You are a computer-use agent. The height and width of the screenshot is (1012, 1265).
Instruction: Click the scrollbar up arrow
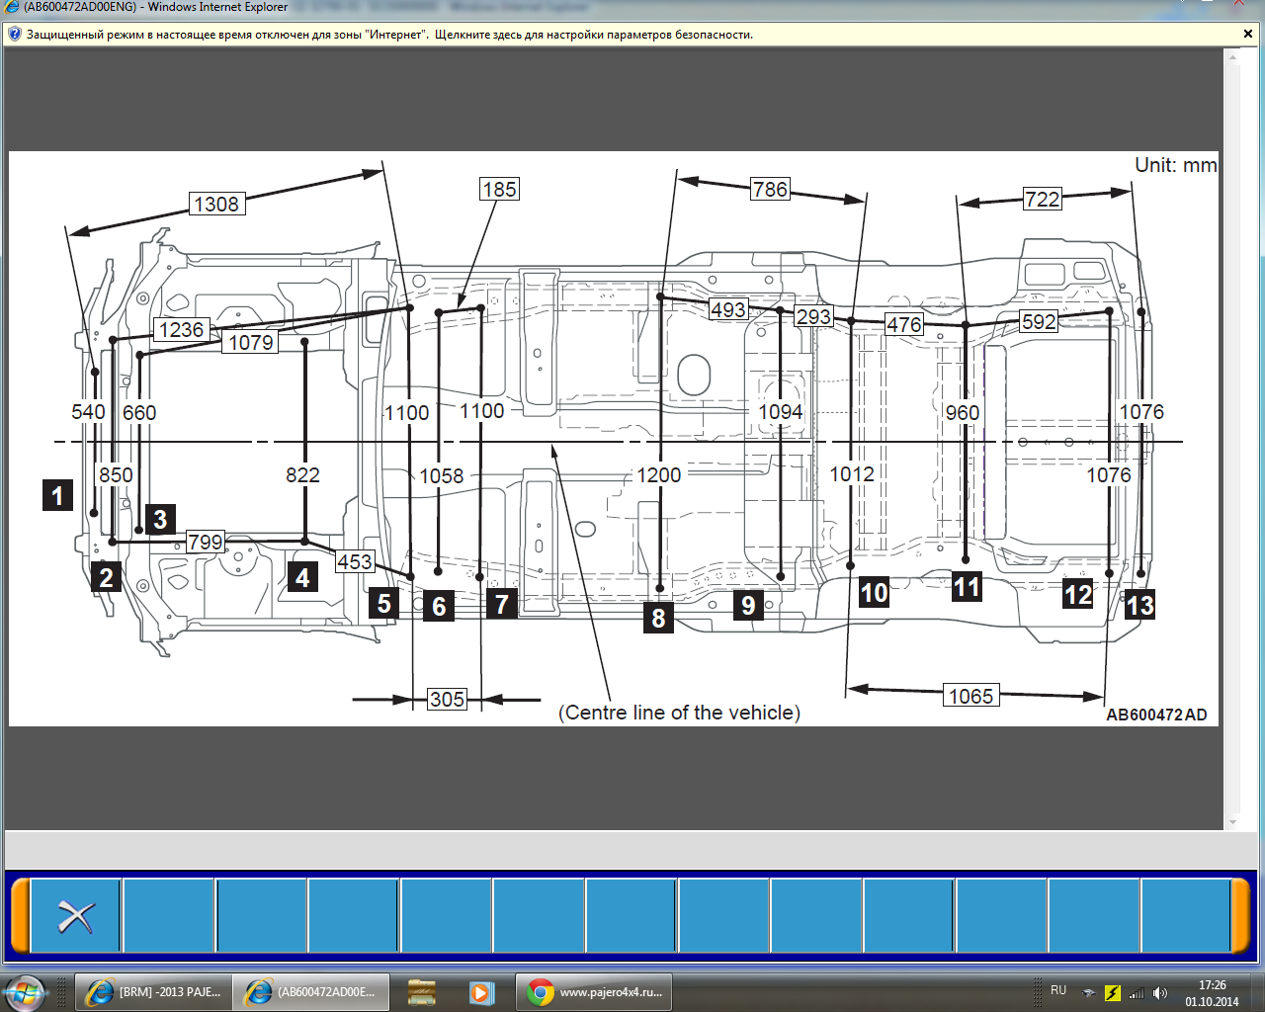coord(1232,57)
